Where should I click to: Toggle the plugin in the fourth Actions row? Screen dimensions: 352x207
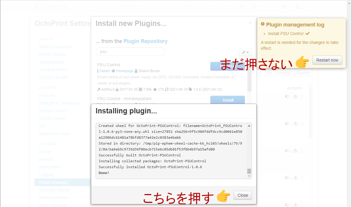[287, 178]
